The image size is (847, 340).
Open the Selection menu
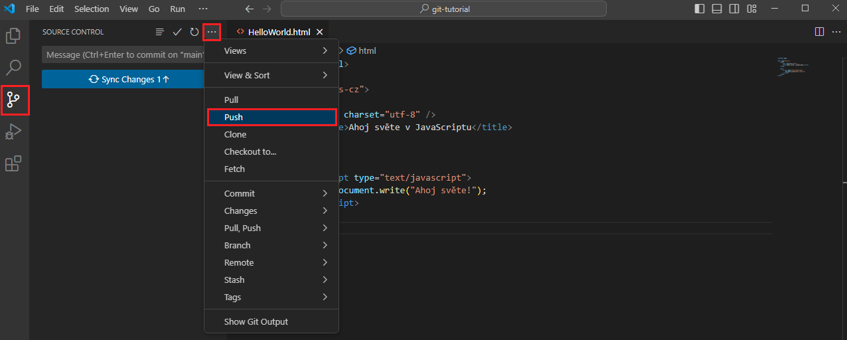point(92,9)
